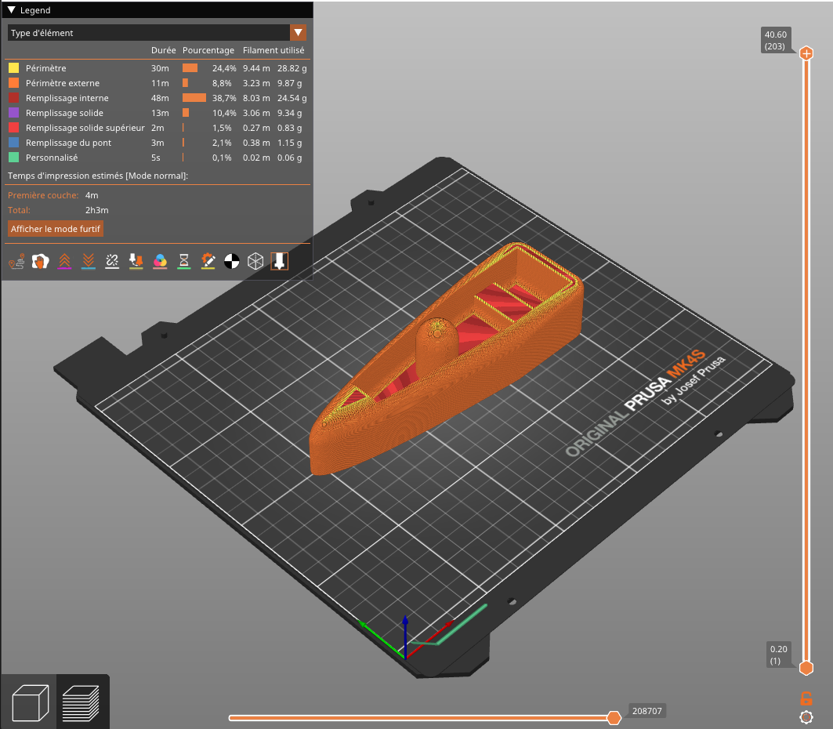Screen dimensions: 833x729
Task: Click orange arrow of view type combo
Action: (x=298, y=33)
